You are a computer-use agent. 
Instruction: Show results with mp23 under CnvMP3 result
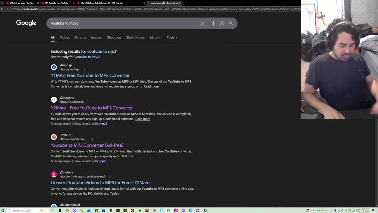103,161
